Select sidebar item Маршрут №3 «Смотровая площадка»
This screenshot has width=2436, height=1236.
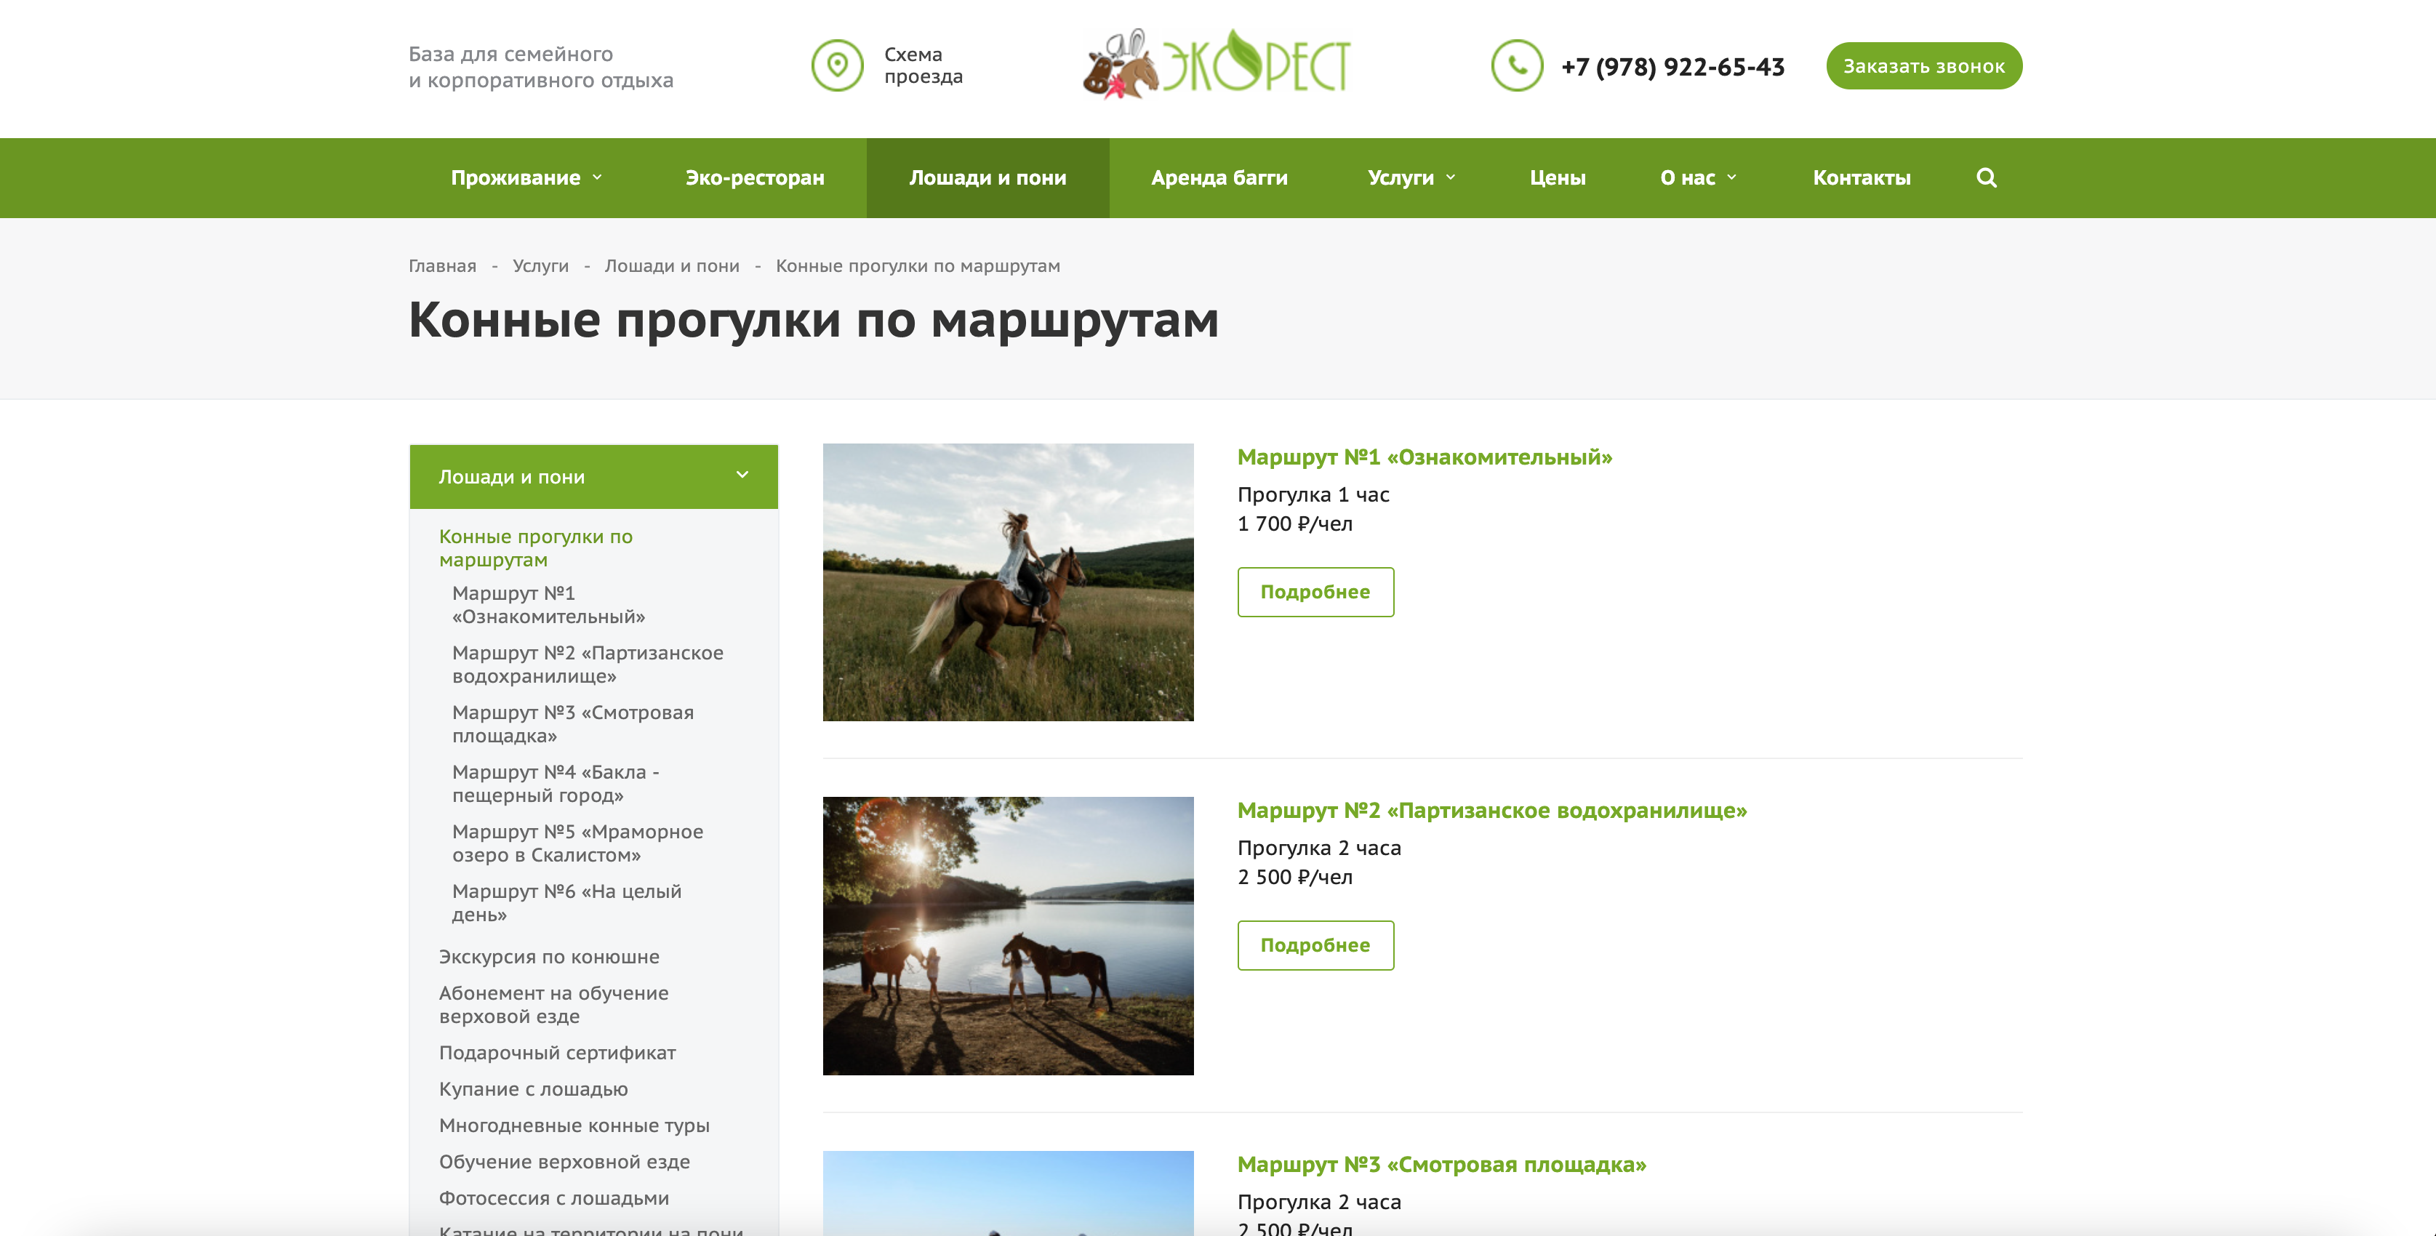[572, 723]
